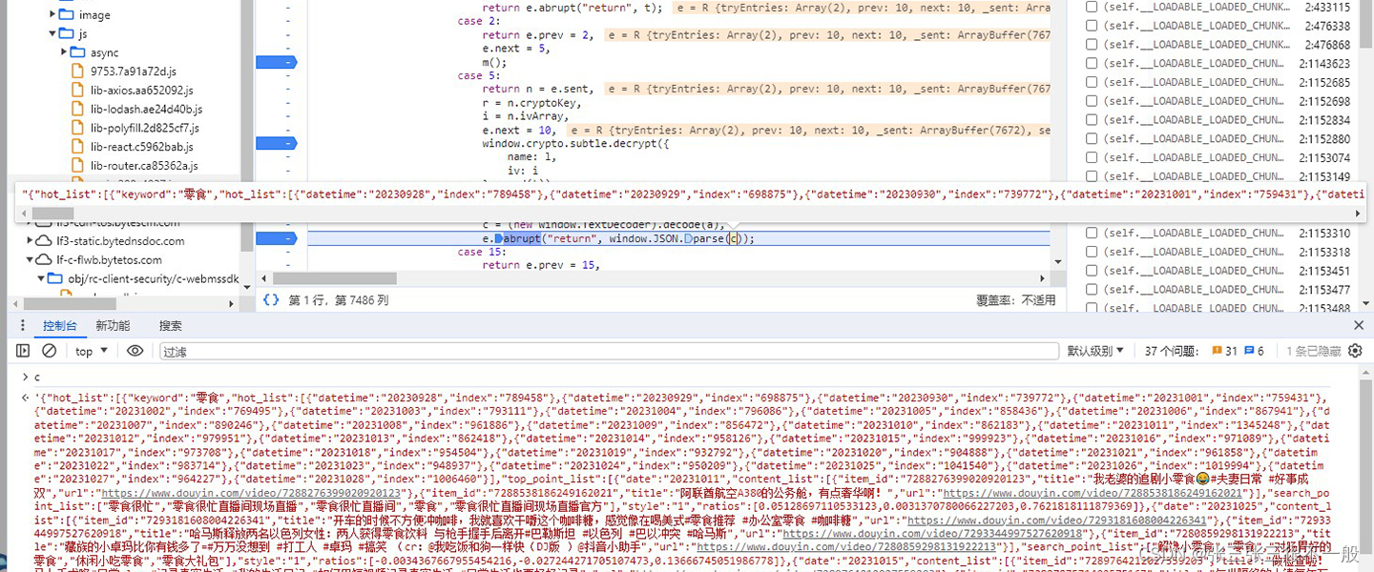
Task: Check breakpoint checkbox at 2:1153310
Action: coord(1091,233)
